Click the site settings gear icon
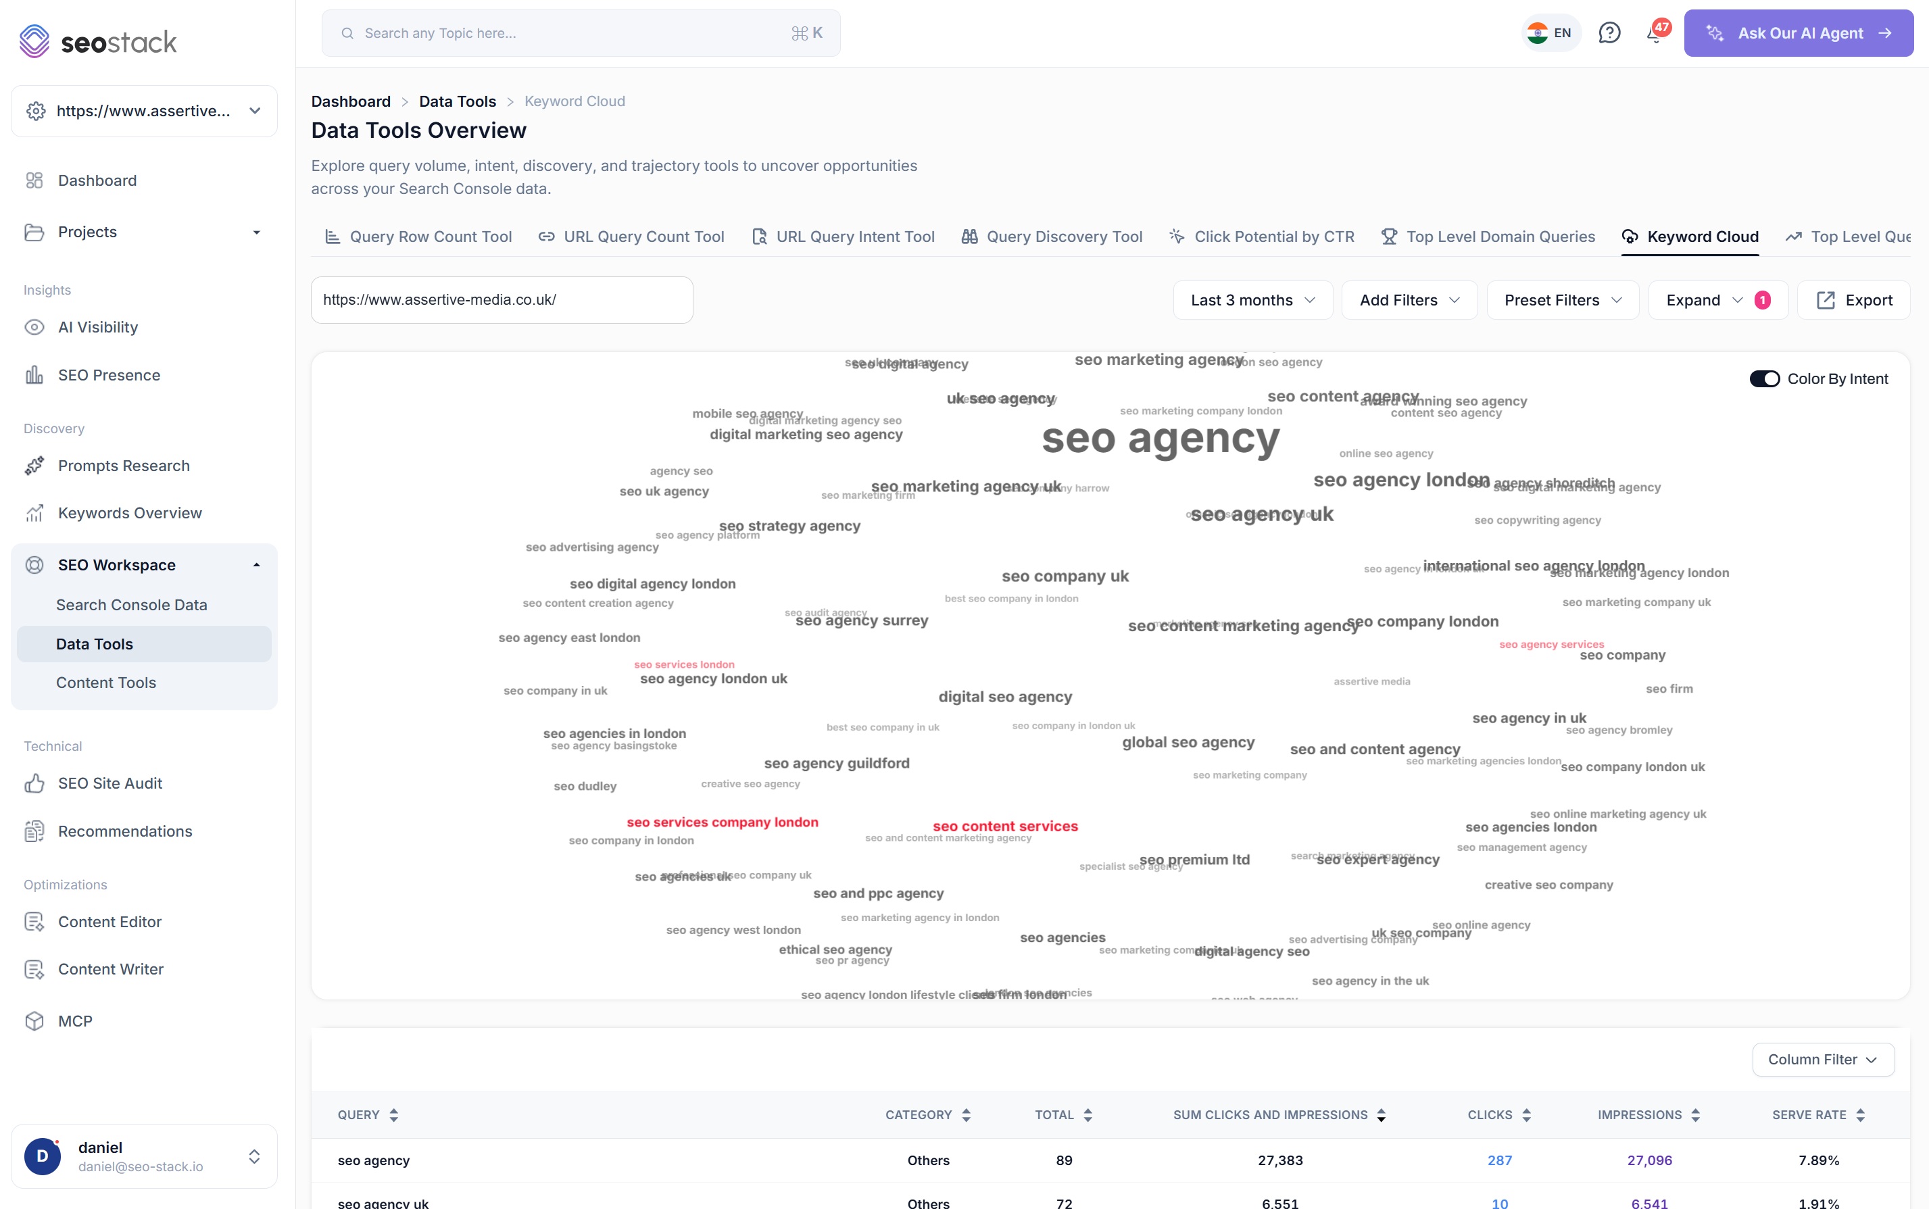1929x1209 pixels. click(x=35, y=110)
